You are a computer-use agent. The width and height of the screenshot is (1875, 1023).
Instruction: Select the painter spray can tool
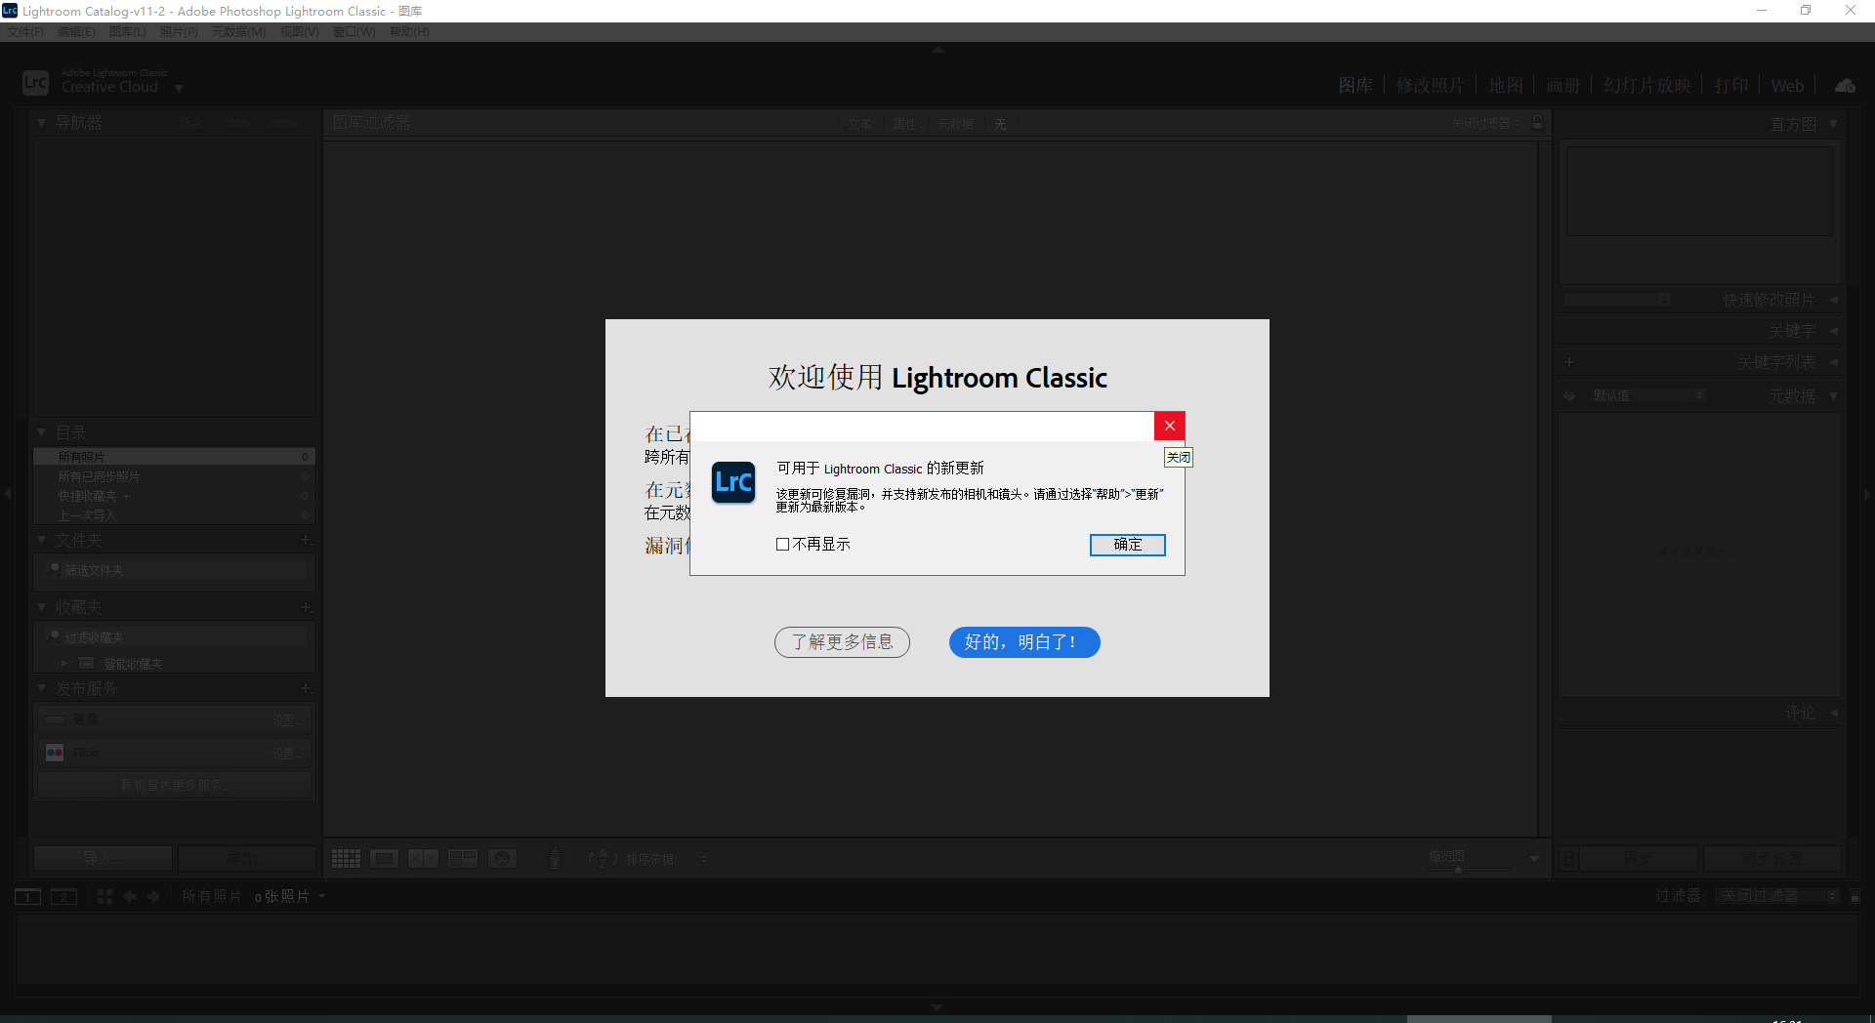[x=555, y=858]
